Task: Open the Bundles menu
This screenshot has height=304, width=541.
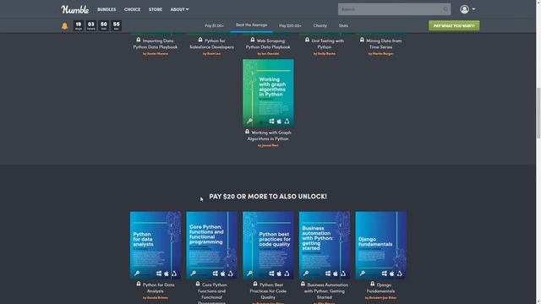Action: [107, 9]
